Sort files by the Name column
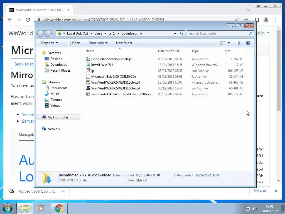The height and width of the screenshot is (214, 285). click(x=120, y=51)
